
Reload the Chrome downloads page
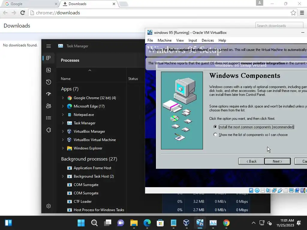click(x=23, y=13)
